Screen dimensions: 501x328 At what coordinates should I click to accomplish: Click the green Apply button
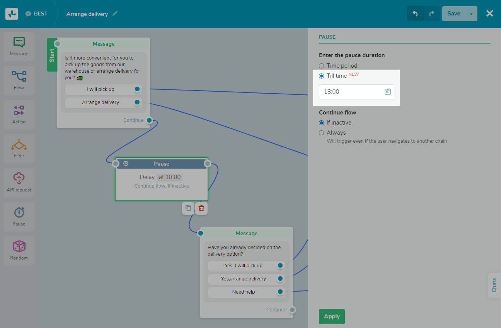[x=332, y=316]
